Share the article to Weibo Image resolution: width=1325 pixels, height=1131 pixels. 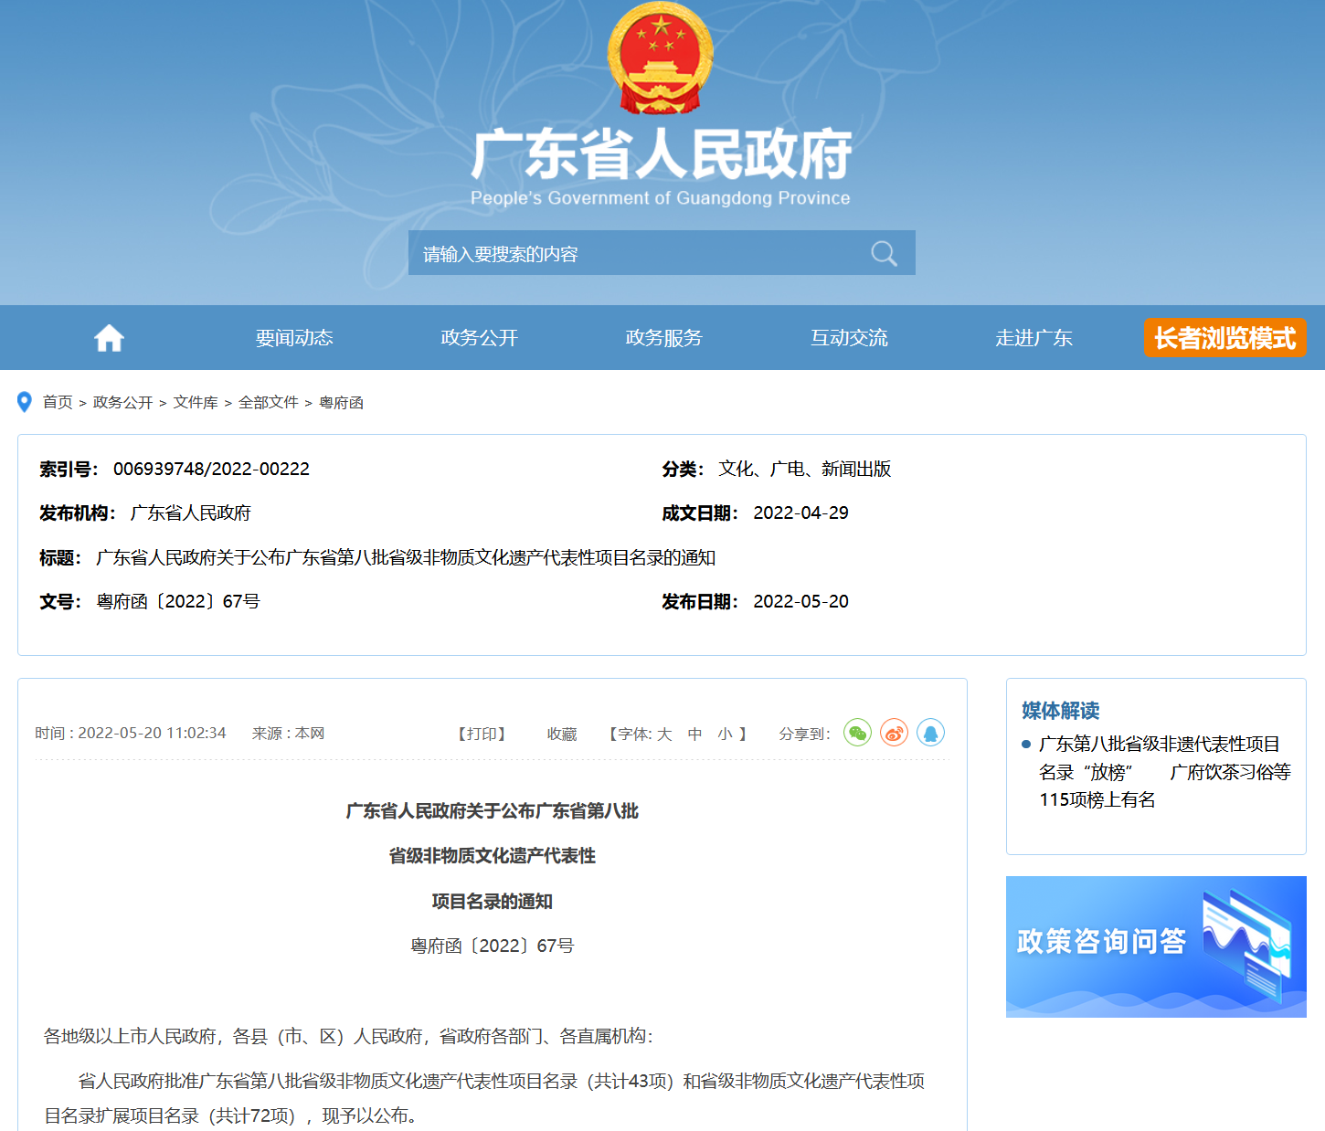(894, 733)
